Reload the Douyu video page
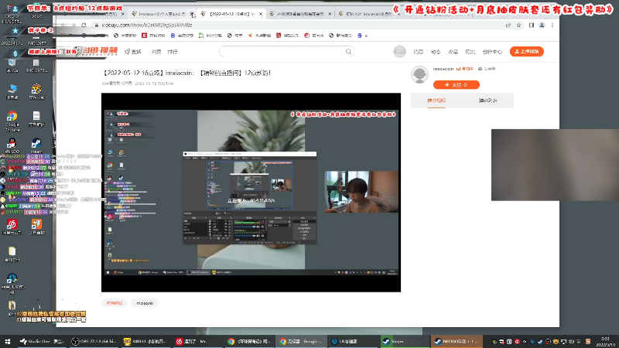Viewport: 619px width, 348px height. click(84, 25)
